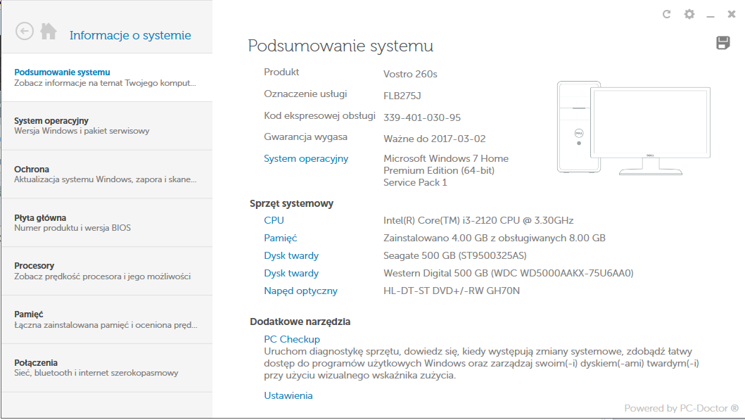Open Dysk twardy link for Western Digital
Image resolution: width=745 pixels, height=420 pixels.
point(291,273)
